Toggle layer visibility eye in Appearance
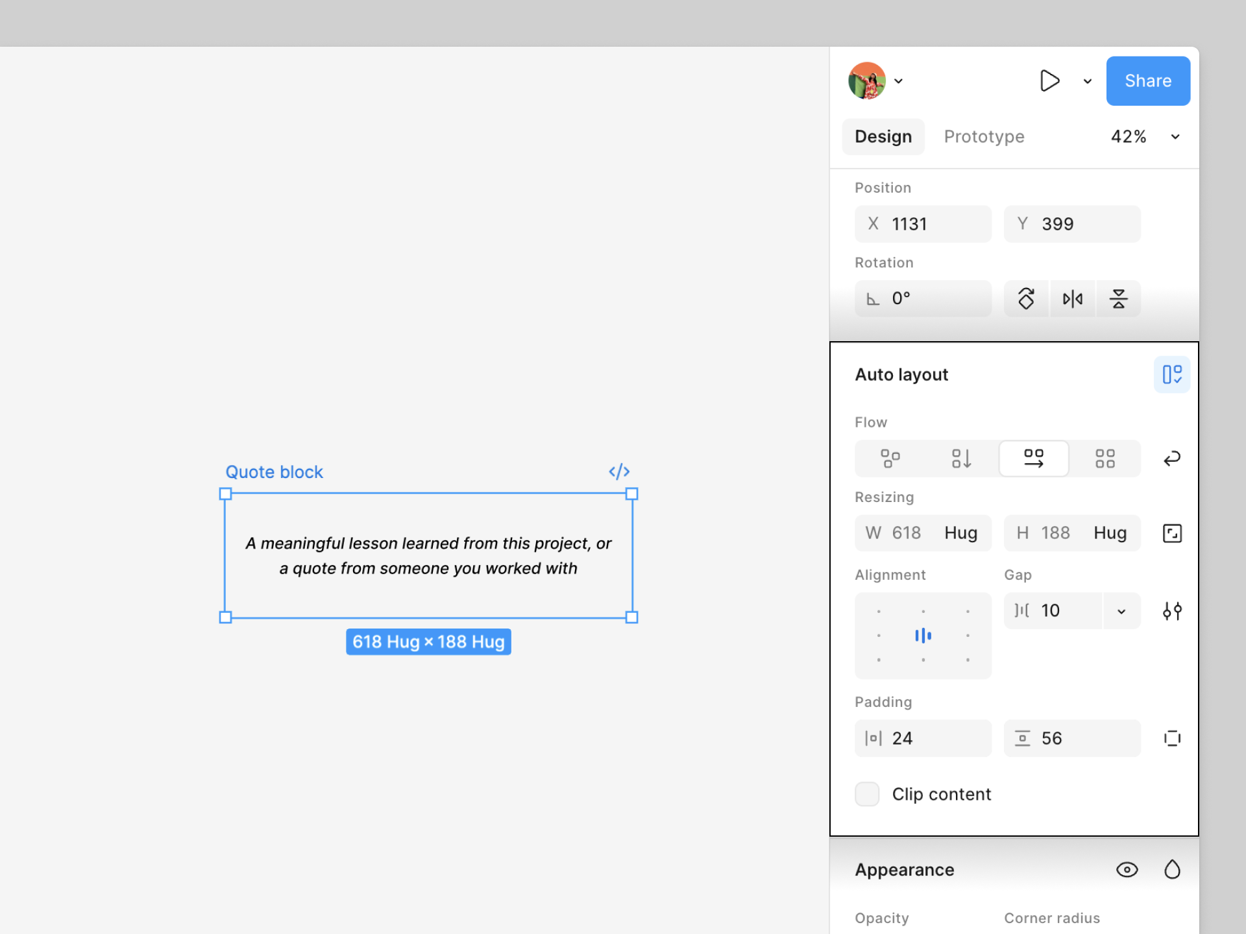 coord(1127,870)
